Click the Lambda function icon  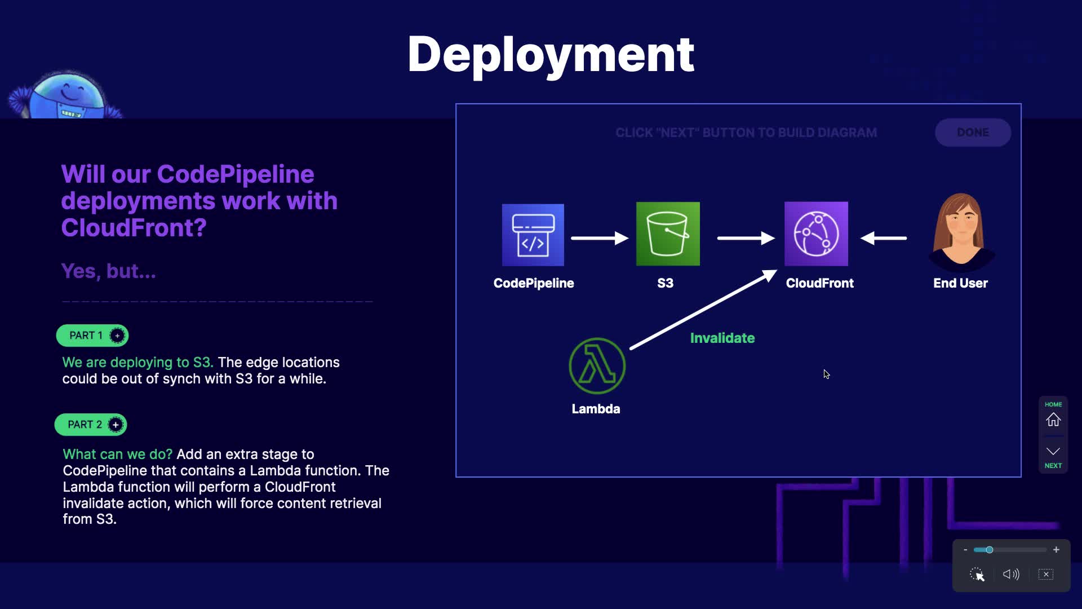click(597, 366)
